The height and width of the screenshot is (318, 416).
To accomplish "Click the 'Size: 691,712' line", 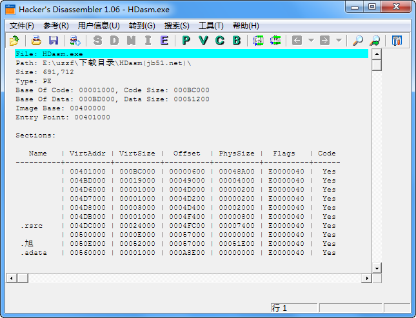I will pyautogui.click(x=45, y=72).
